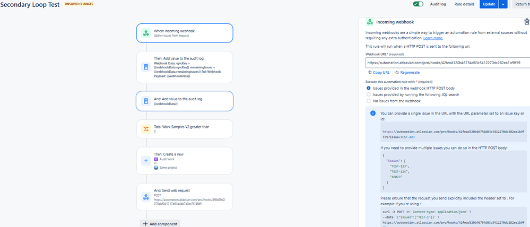Click the webhook icon in the Send web request step

point(146,197)
